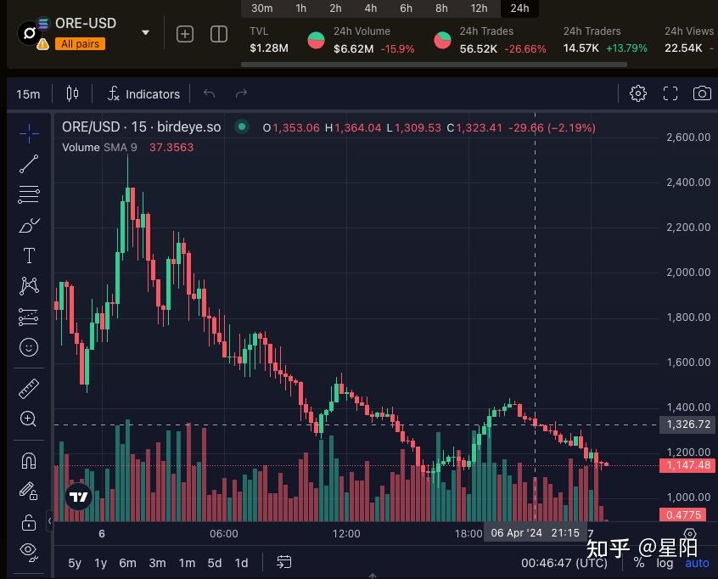This screenshot has width=718, height=579.
Task: Select the 2h stats tab
Action: (335, 8)
